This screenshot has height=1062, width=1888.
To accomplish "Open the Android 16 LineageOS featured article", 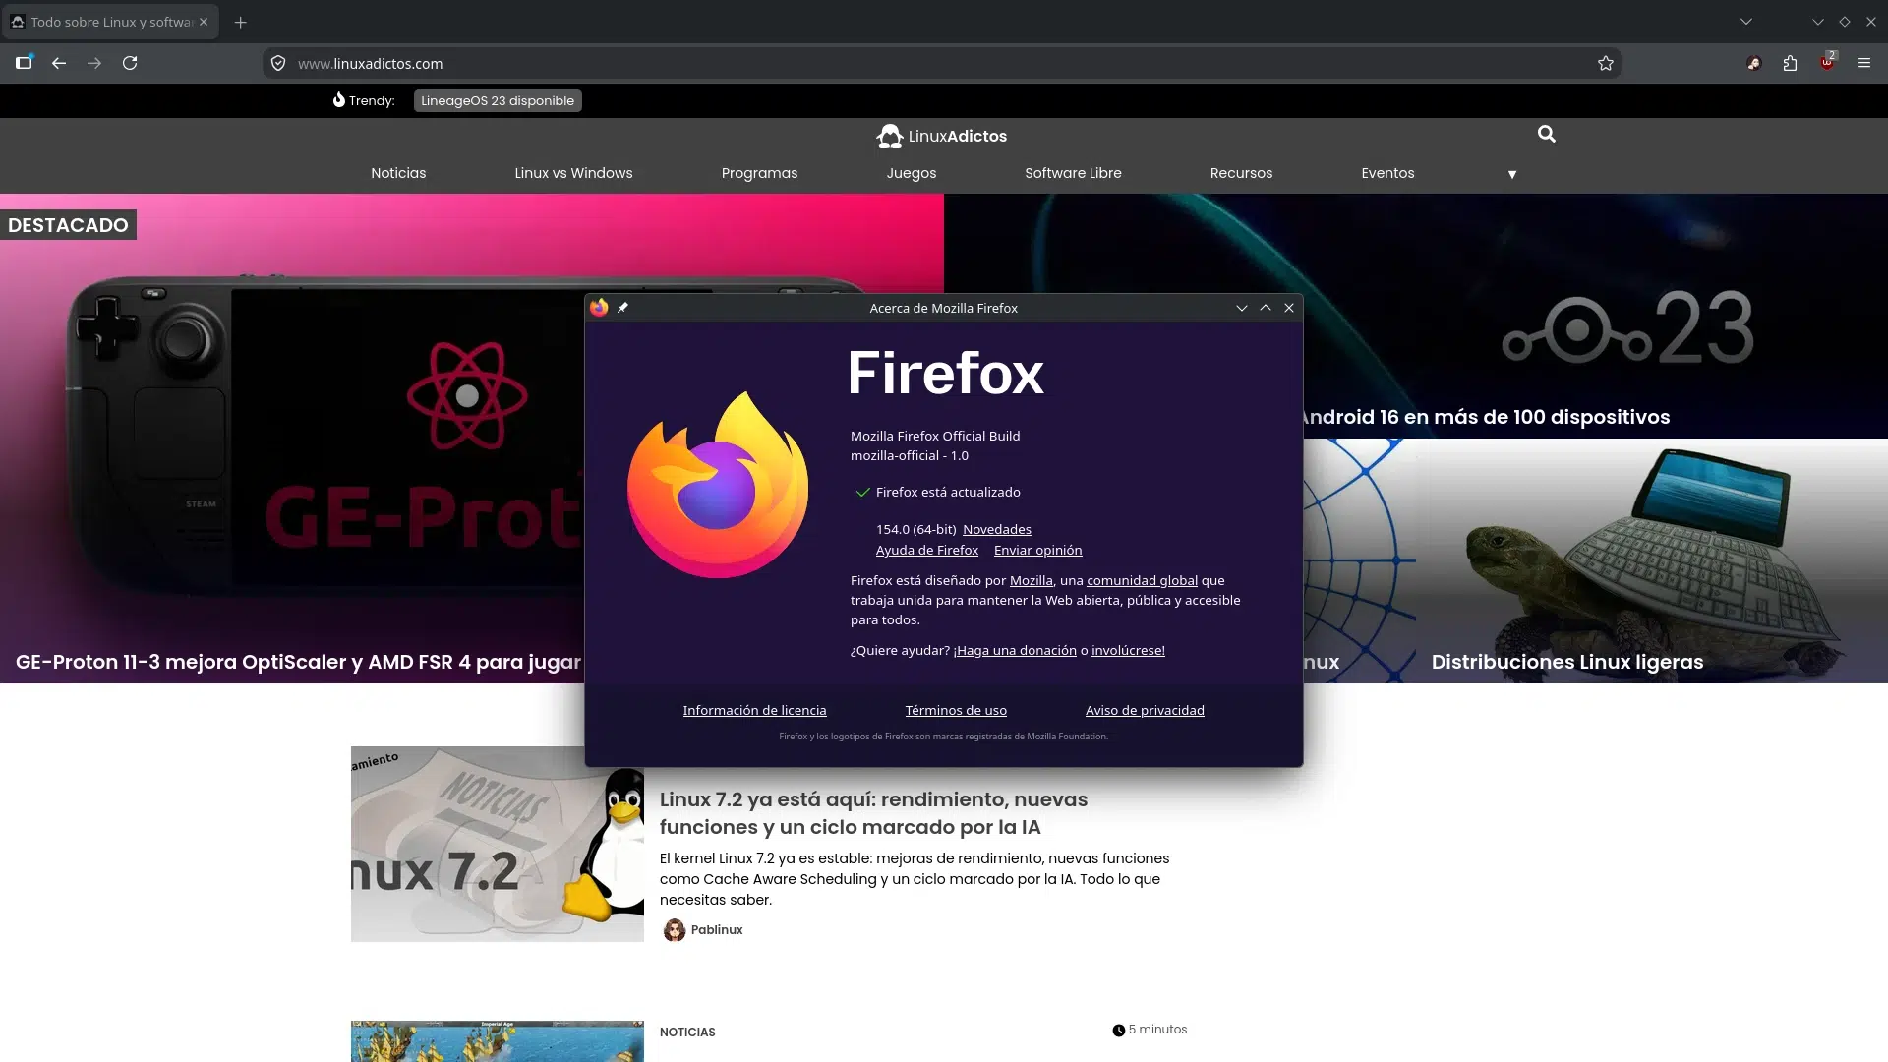I will point(1485,417).
